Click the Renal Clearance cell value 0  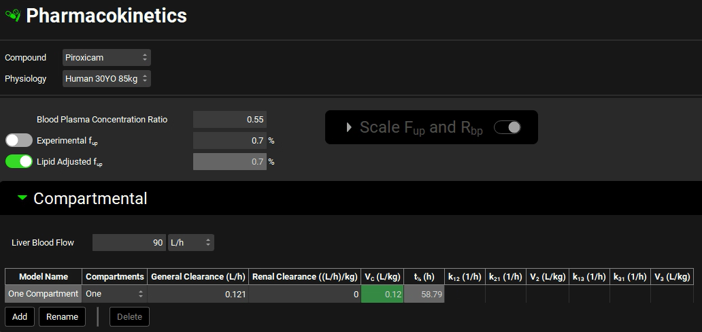(305, 294)
